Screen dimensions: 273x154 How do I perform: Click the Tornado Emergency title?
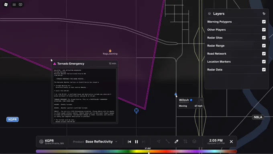[x=71, y=64]
